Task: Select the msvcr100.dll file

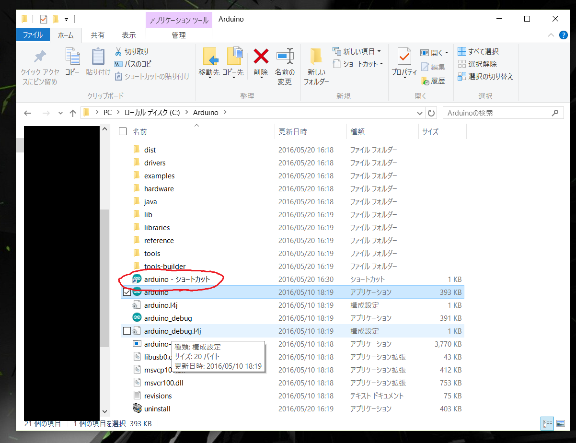Action: (292, 383)
